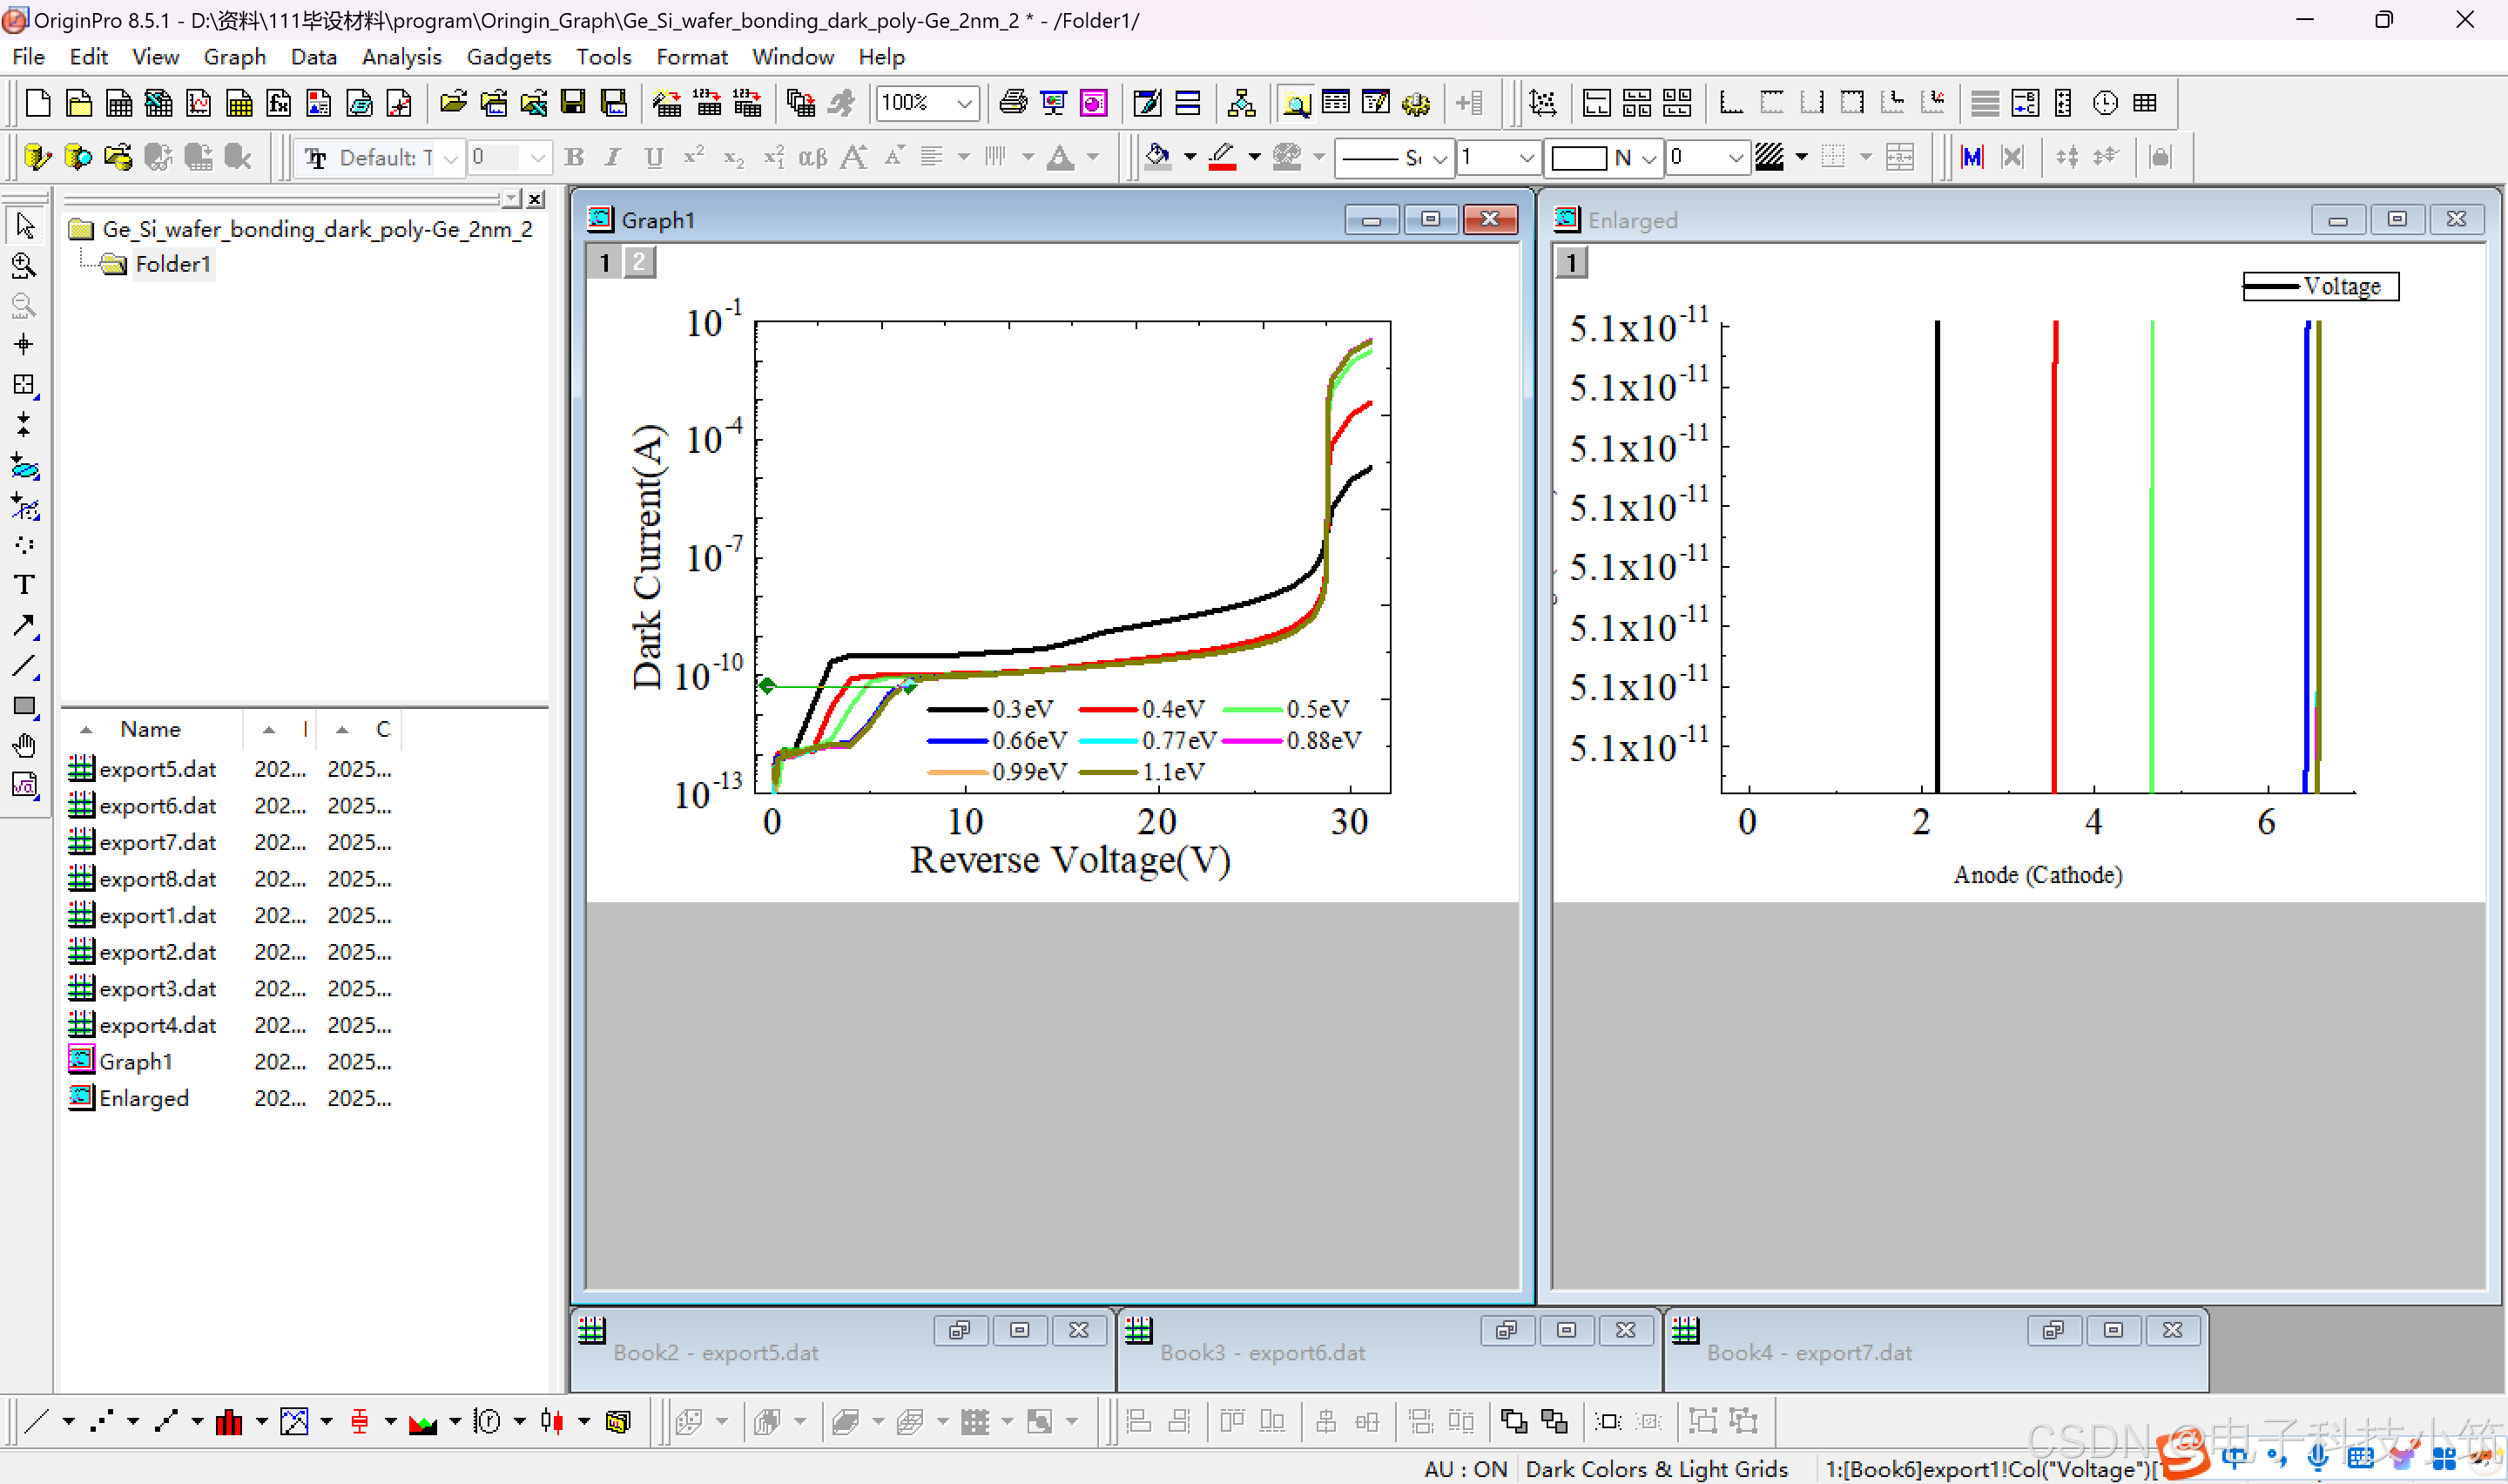Open the zoom percentage dropdown
The height and width of the screenshot is (1484, 2508).
(964, 103)
